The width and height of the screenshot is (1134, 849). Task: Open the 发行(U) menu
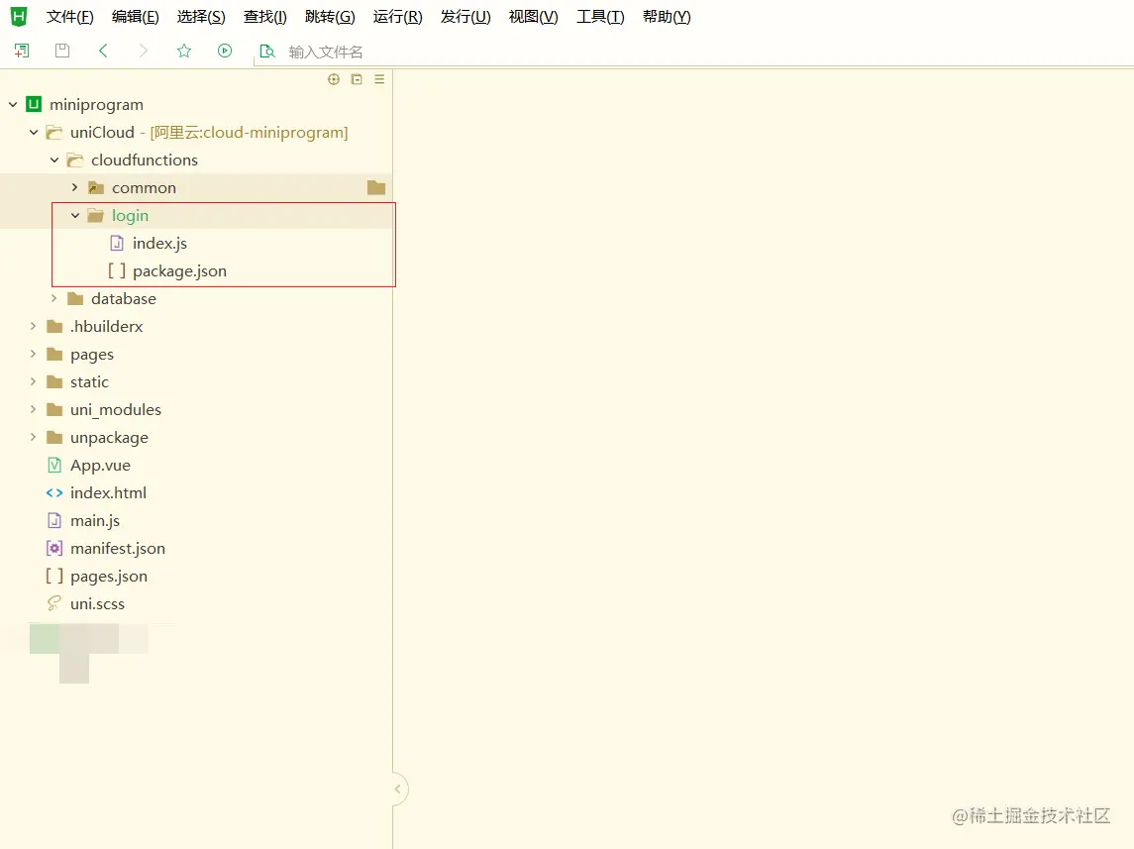click(465, 17)
